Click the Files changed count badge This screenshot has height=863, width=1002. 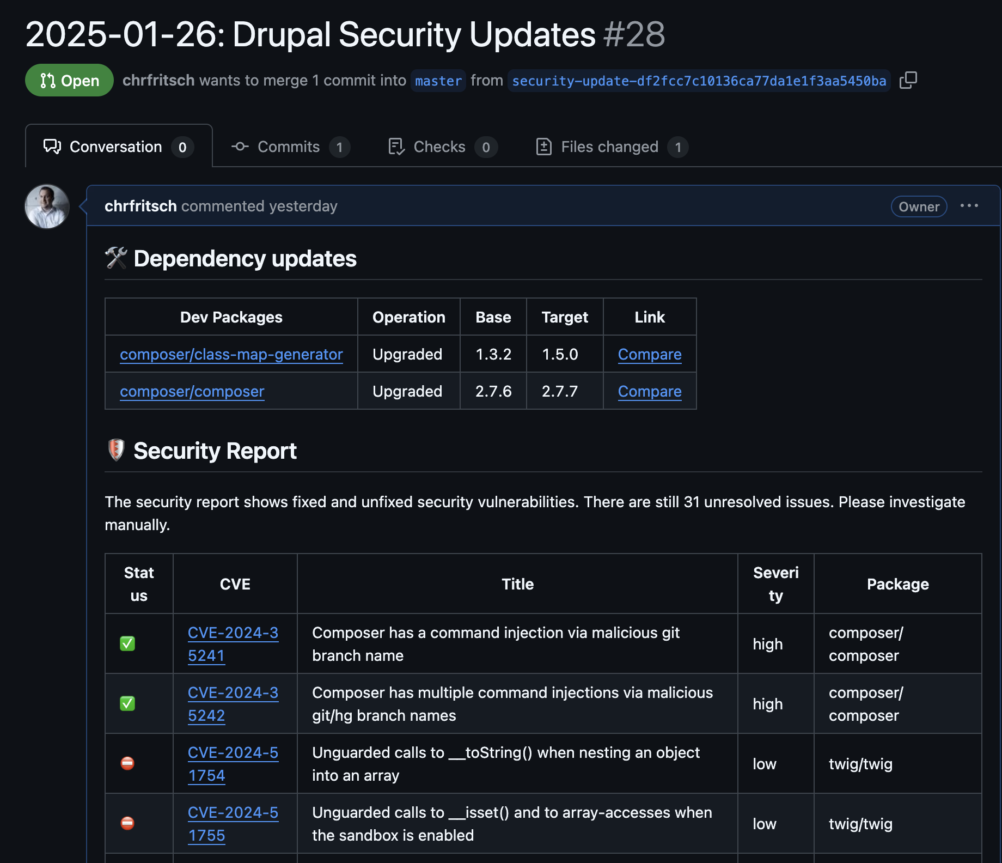click(x=678, y=147)
